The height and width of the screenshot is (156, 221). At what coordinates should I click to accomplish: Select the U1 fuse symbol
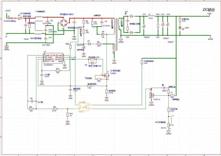[x=10, y=18]
